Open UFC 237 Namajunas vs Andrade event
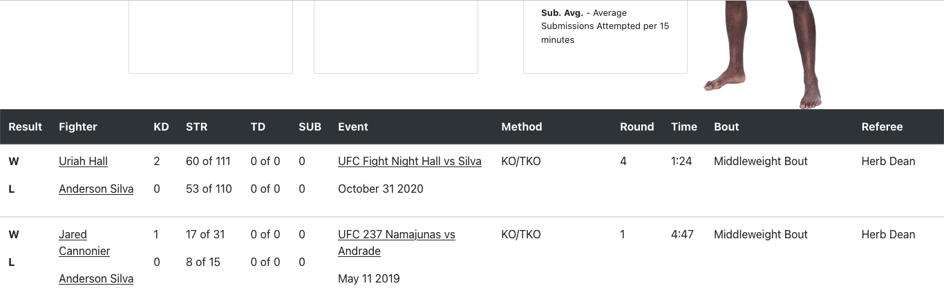 [396, 242]
